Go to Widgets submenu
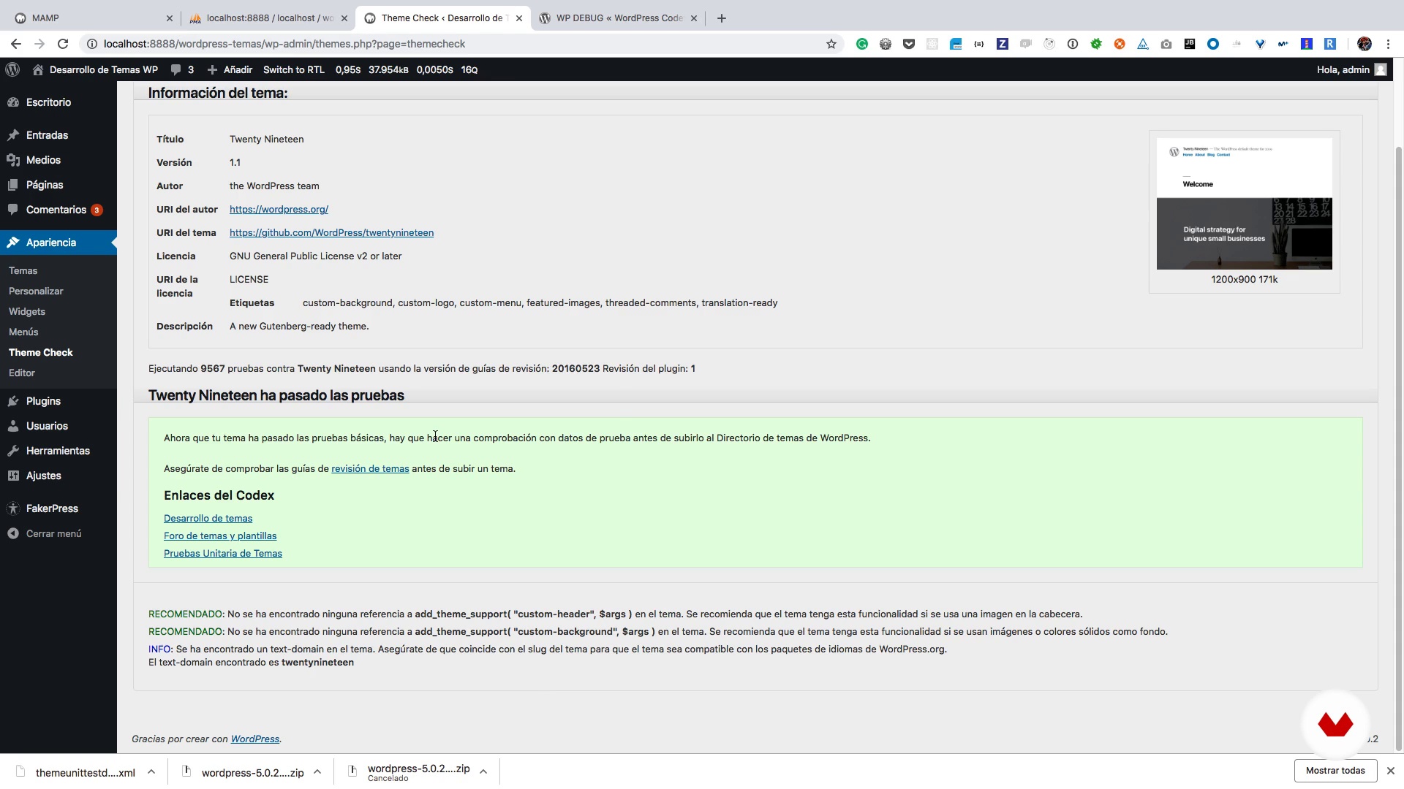The width and height of the screenshot is (1404, 789). [27, 311]
